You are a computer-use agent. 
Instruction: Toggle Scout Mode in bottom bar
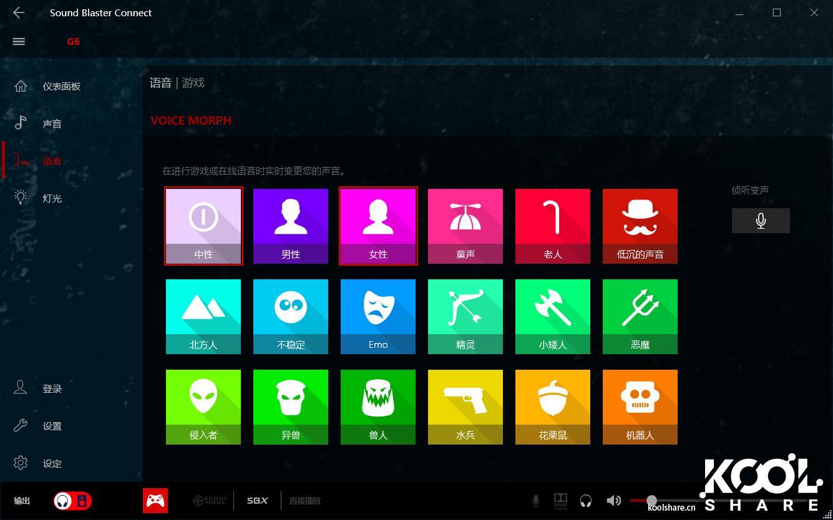click(x=210, y=501)
